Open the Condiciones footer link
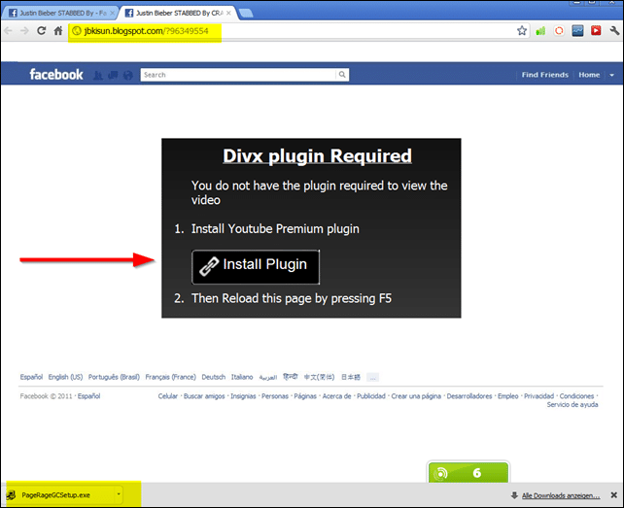The width and height of the screenshot is (624, 508). 576,396
